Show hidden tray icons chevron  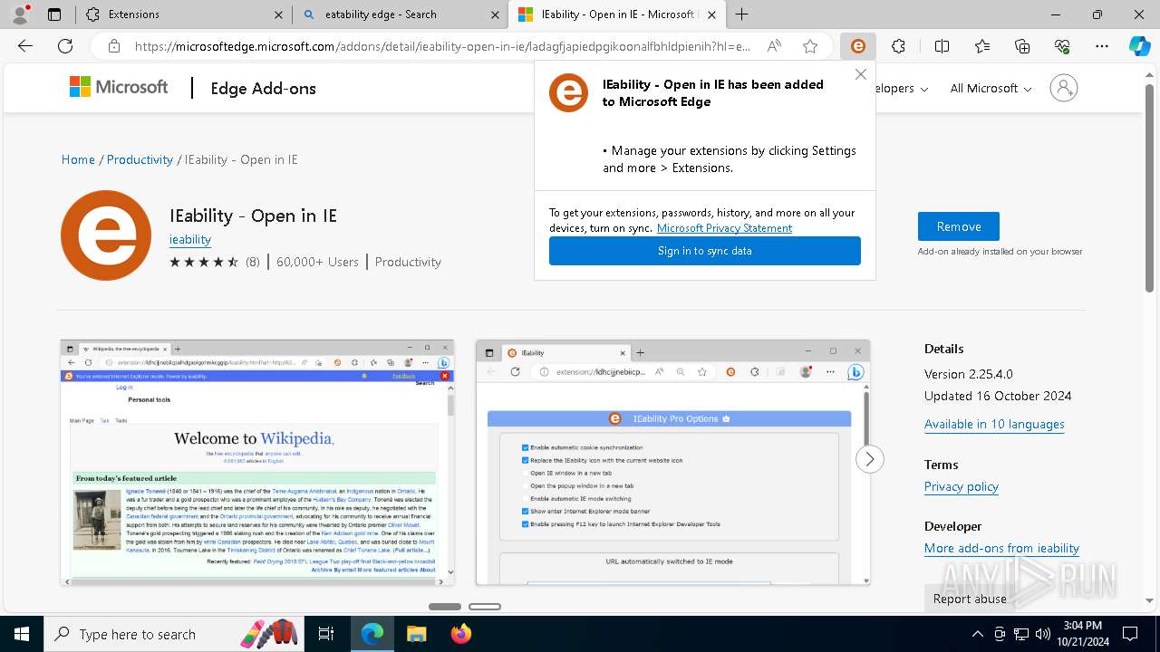coord(977,634)
